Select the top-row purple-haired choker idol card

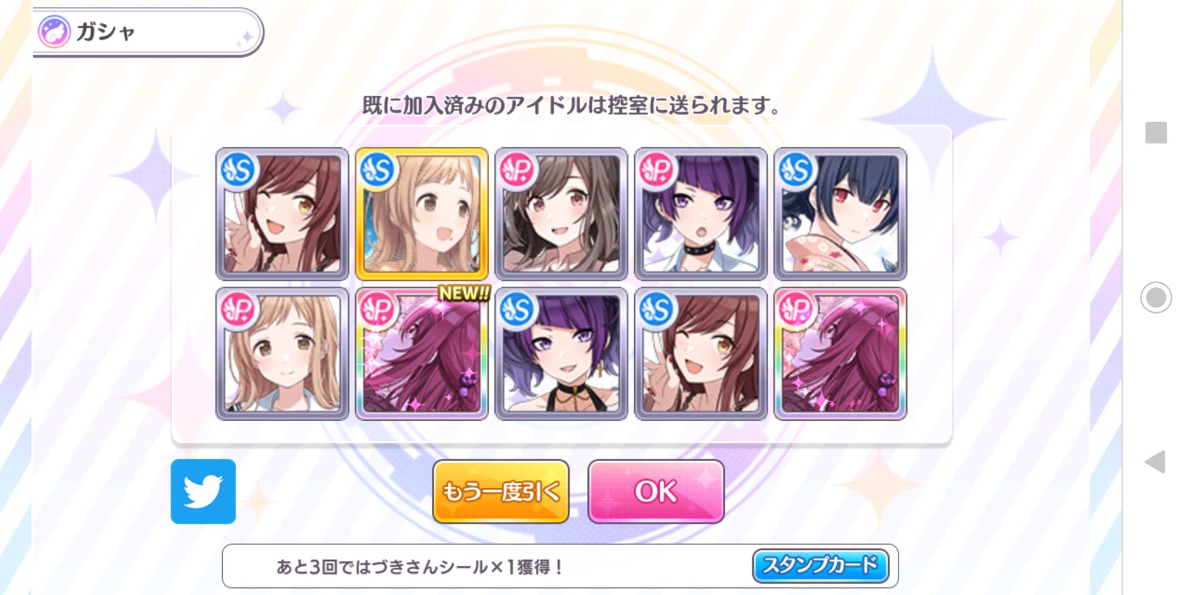pos(701,214)
